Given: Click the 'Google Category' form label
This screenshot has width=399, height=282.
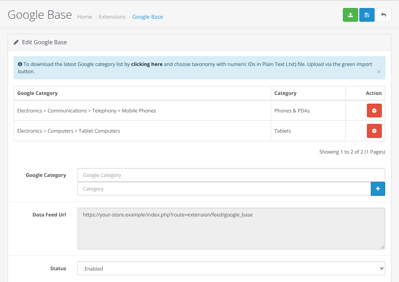Looking at the screenshot, I should click(x=46, y=175).
